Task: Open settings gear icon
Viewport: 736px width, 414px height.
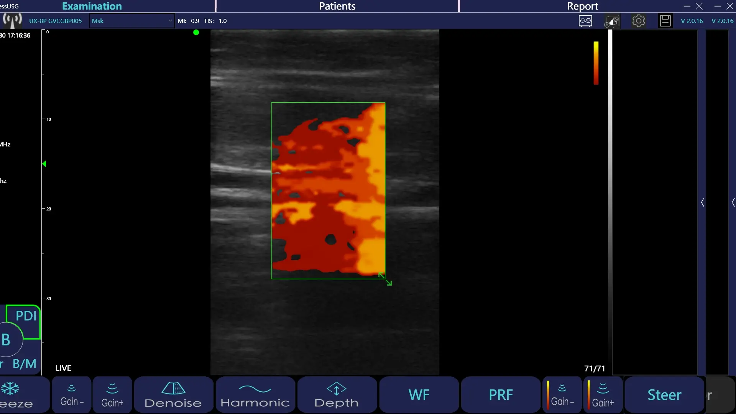Action: click(x=639, y=21)
